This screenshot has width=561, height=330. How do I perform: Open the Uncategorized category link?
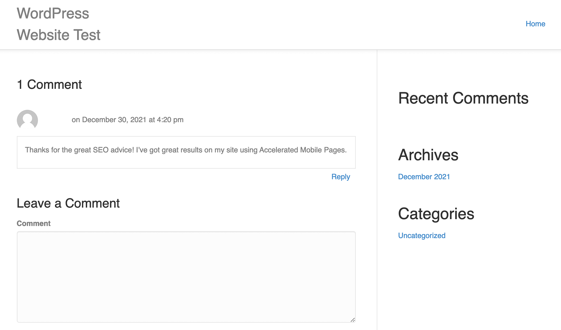422,236
